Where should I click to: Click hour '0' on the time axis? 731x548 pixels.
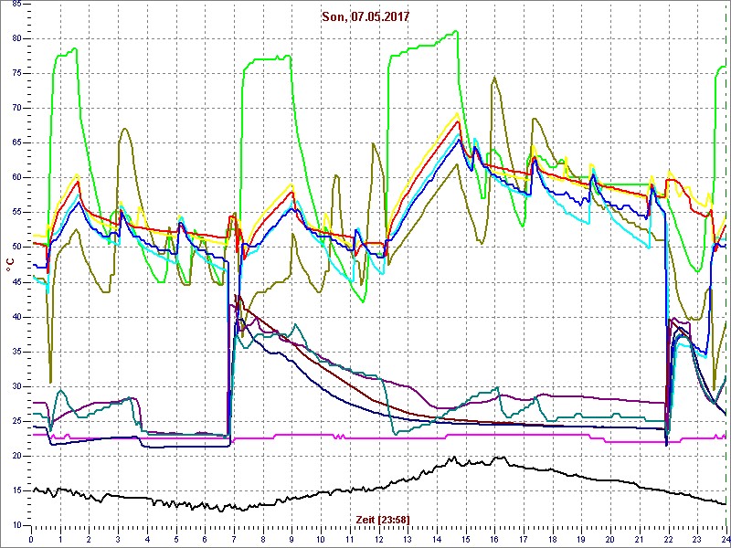pyautogui.click(x=31, y=540)
